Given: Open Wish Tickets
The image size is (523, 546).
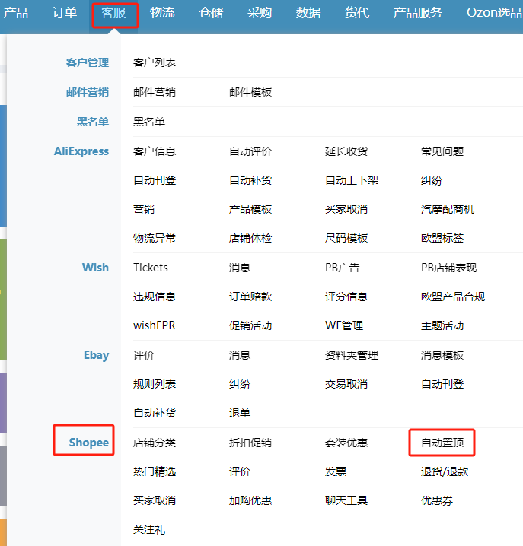Looking at the screenshot, I should click(151, 268).
